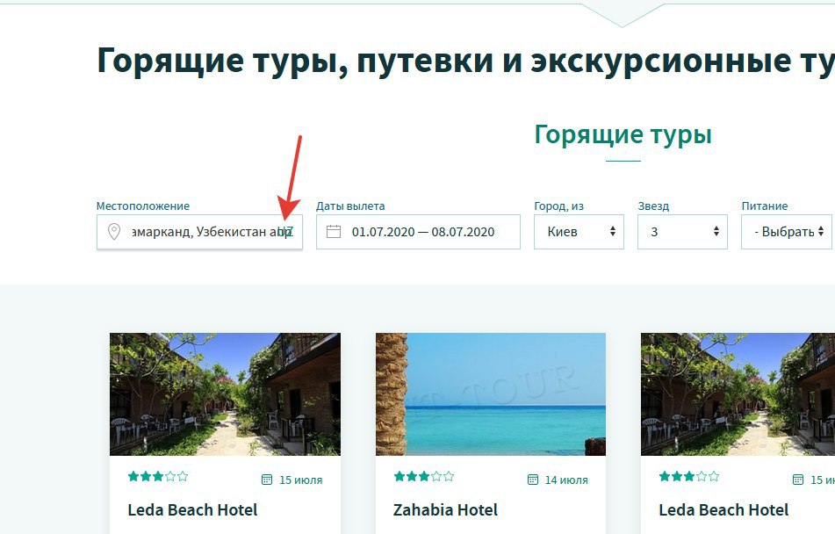Open date range 01.07.2020 — 08.07.2020 field
The image size is (835, 534).
418,232
